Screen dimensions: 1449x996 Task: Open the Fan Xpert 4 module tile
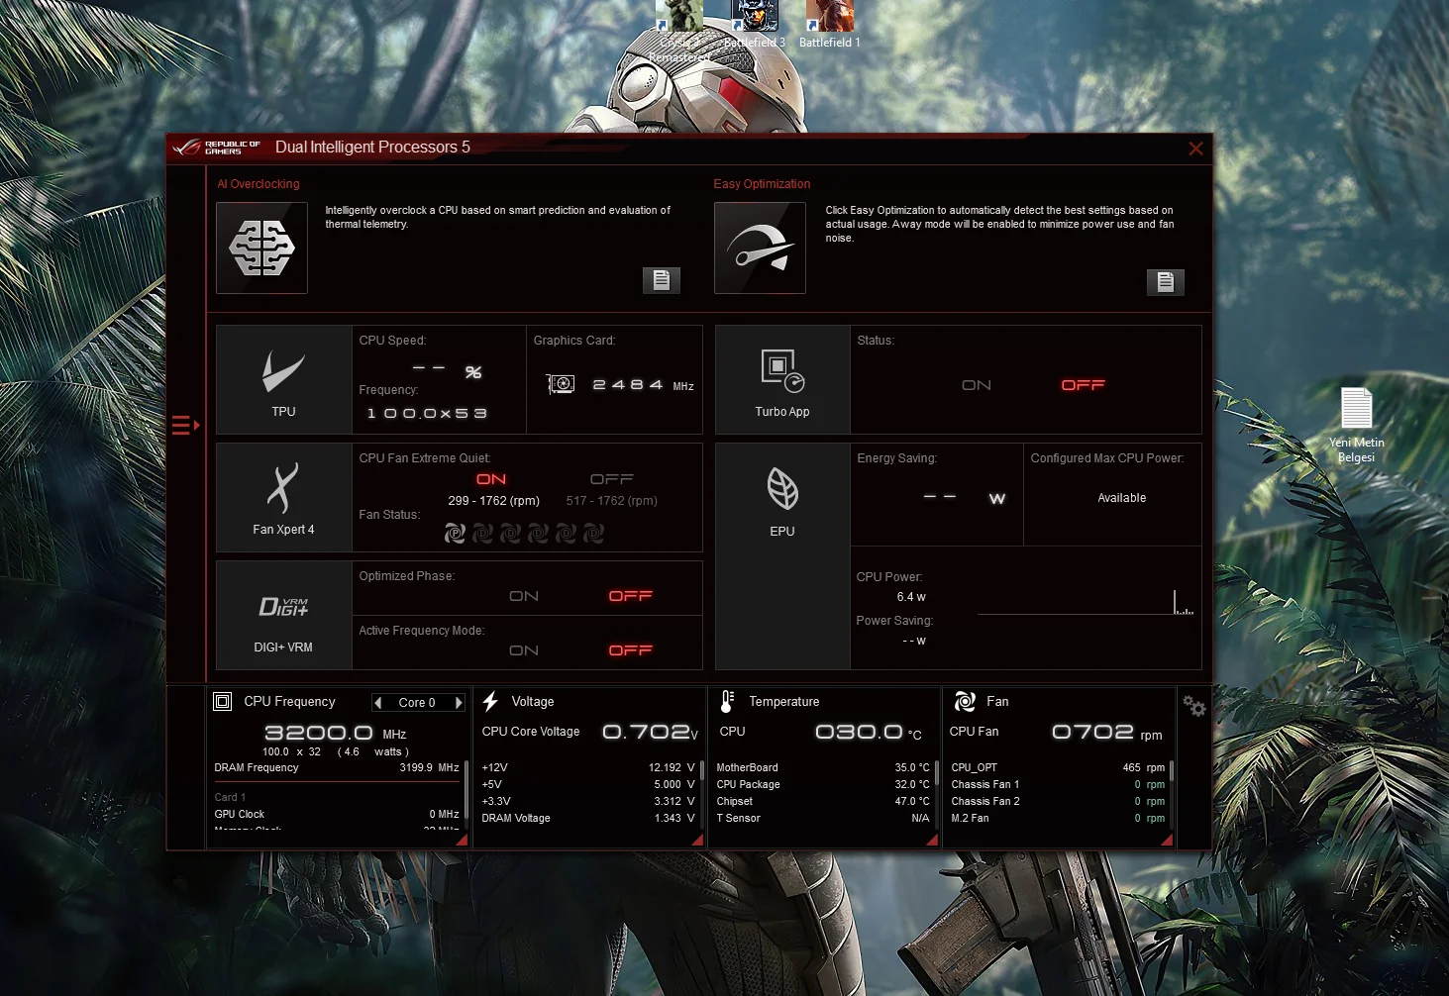284,497
